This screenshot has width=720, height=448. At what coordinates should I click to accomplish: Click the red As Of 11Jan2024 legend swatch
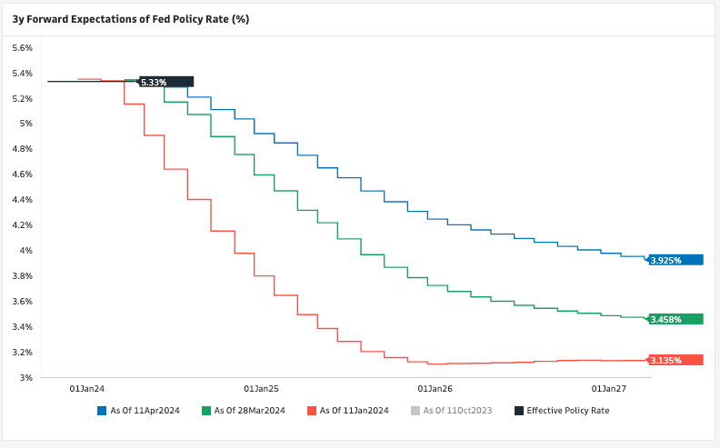click(312, 411)
